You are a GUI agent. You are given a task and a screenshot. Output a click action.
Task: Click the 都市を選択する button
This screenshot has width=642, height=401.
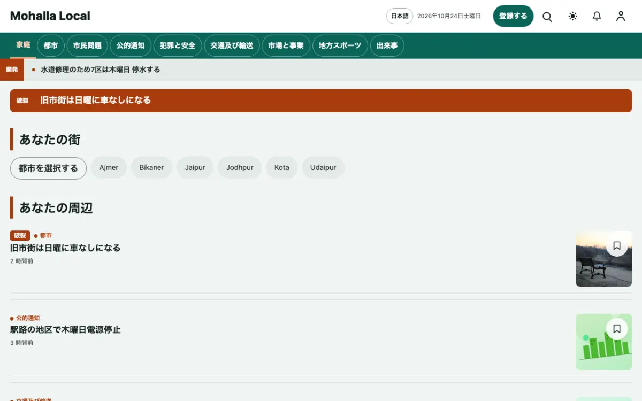(48, 168)
